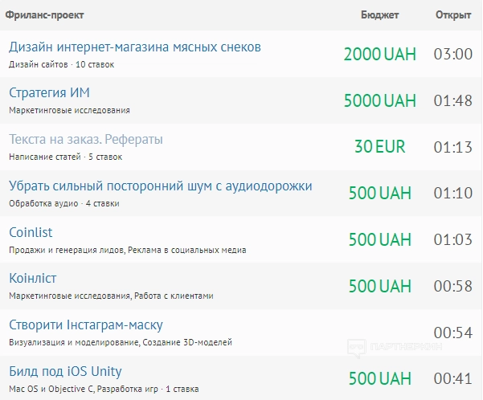Open project "Дизайн интернет-магазина мясных снеков"

click(135, 47)
